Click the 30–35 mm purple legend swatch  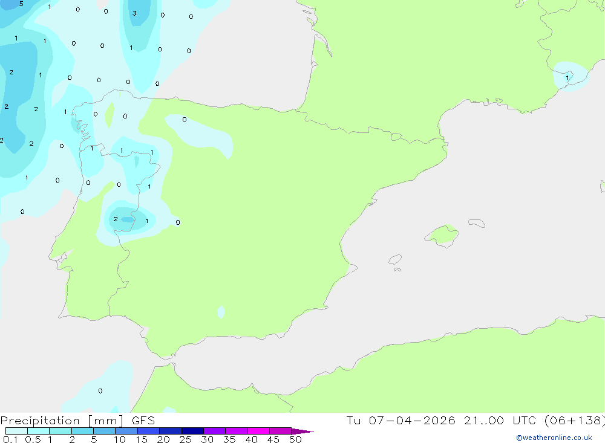point(214,431)
